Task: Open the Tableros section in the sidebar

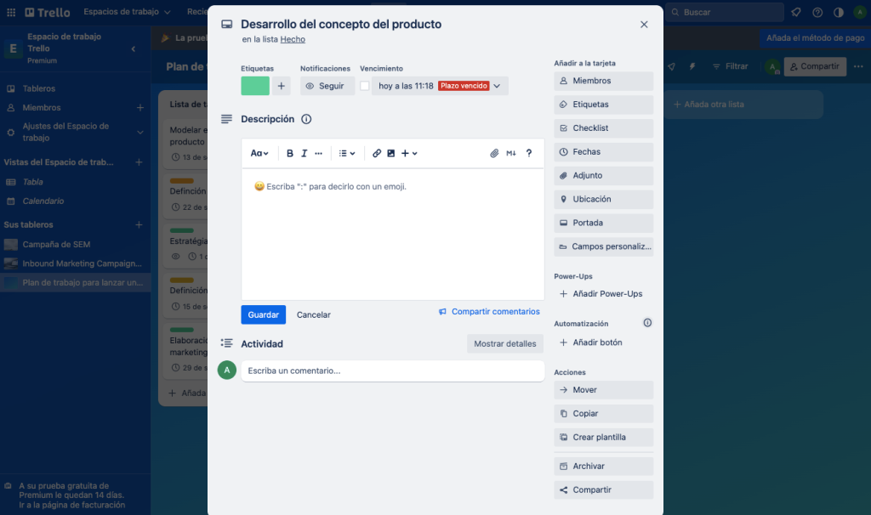Action: (x=38, y=88)
